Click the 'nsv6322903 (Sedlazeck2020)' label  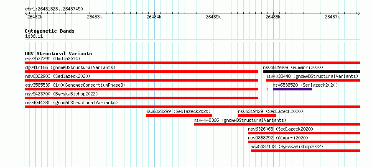coord(58,76)
